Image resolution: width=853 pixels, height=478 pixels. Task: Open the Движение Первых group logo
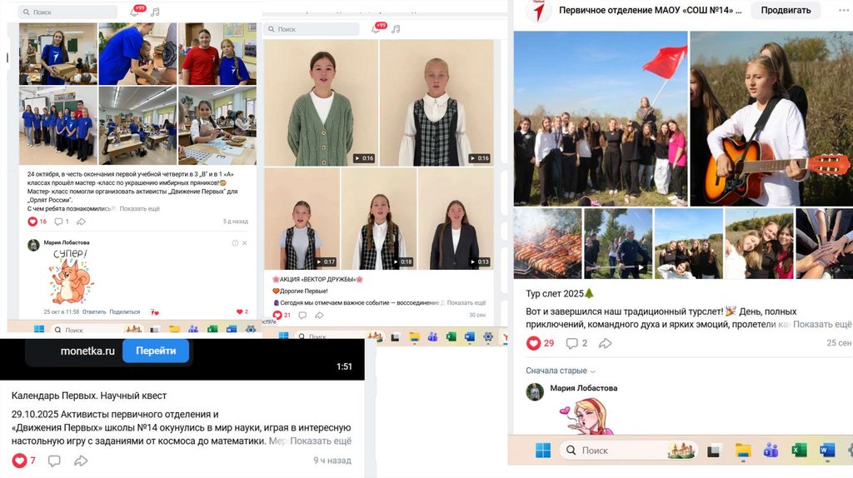tap(538, 10)
